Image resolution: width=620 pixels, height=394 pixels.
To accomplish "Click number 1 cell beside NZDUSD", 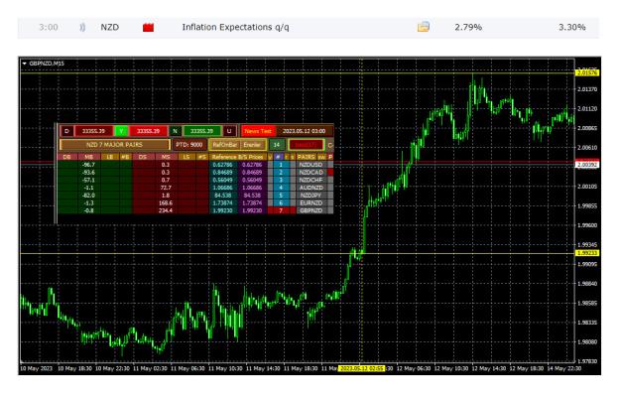I will click(x=281, y=165).
